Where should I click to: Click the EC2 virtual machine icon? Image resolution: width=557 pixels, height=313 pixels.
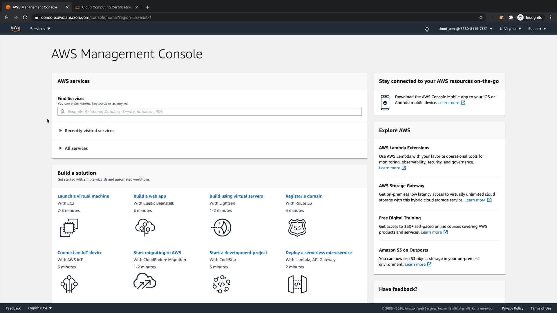pos(69,228)
